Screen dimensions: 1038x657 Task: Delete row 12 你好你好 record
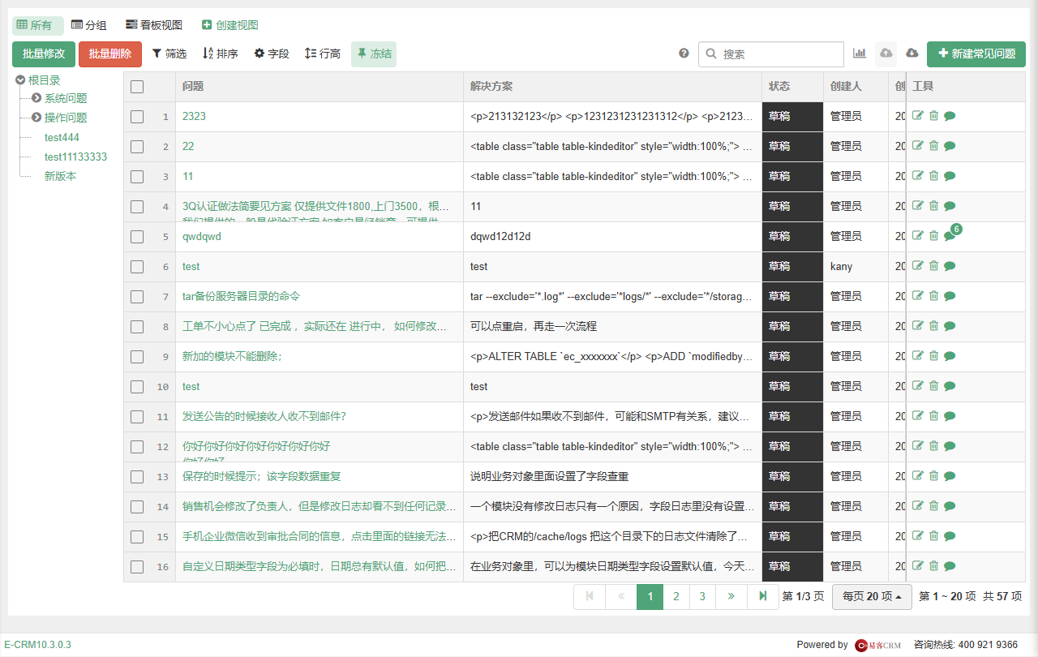click(x=933, y=446)
